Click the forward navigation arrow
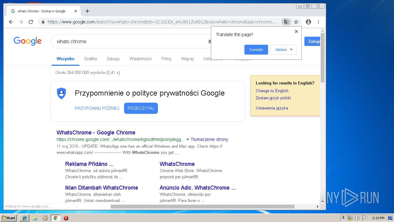The height and width of the screenshot is (222, 394). pos(21,22)
